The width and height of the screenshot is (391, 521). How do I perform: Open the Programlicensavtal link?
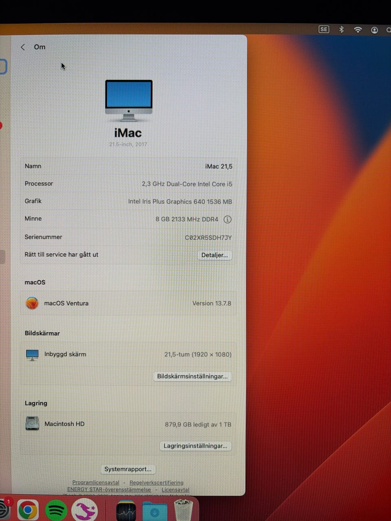96,482
